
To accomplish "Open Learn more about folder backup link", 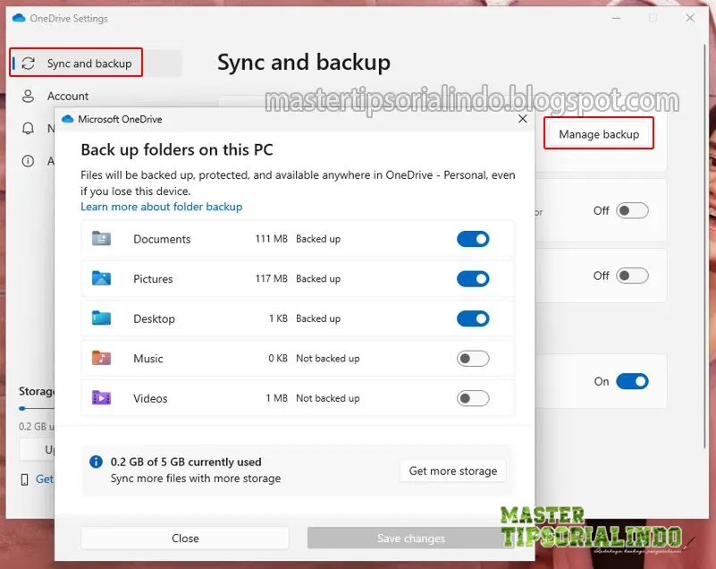I will coord(161,207).
